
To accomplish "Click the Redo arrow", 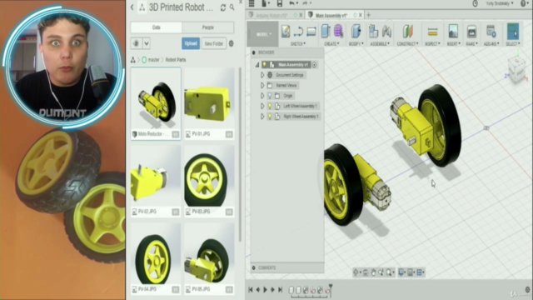I will pos(305,3).
